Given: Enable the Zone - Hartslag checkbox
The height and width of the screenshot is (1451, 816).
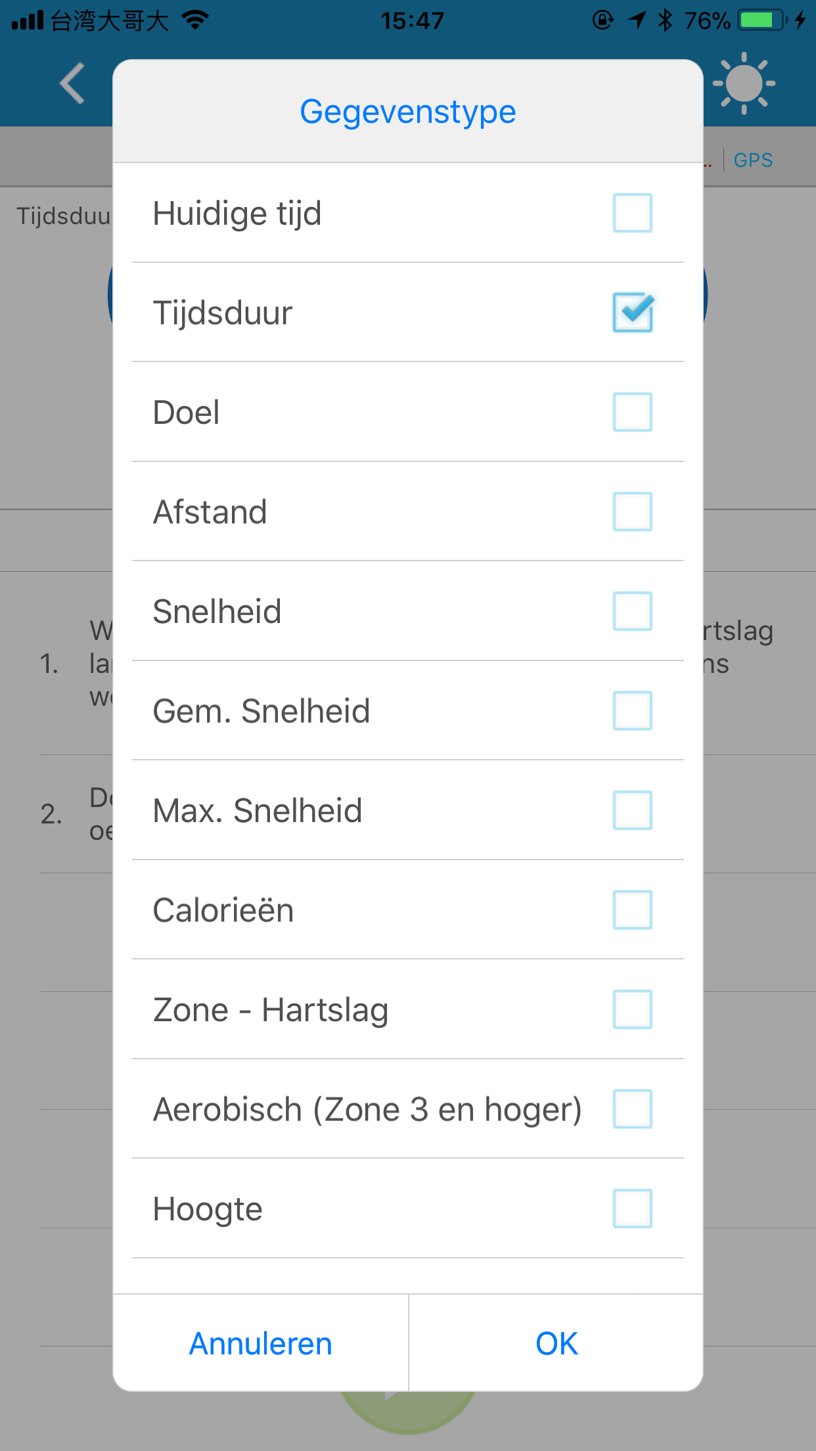Looking at the screenshot, I should (x=632, y=1009).
